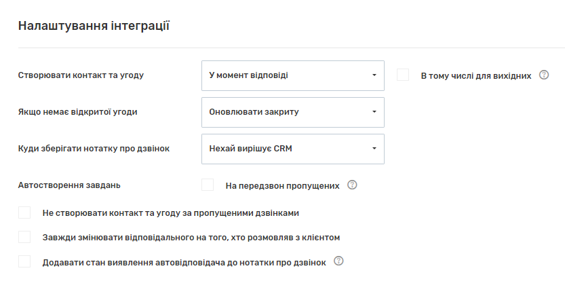Click help icon beside 'На передзвон пропущених'
The height and width of the screenshot is (296, 565).
(x=352, y=185)
